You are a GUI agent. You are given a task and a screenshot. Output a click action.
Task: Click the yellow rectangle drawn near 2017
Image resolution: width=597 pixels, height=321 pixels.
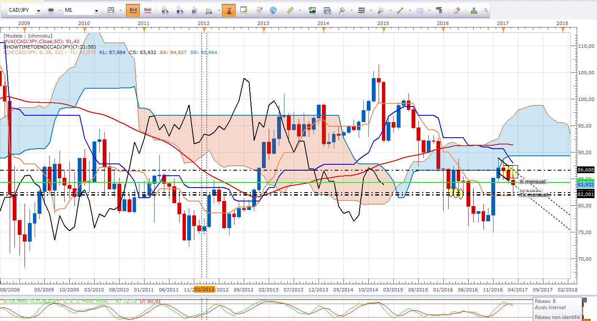click(511, 171)
